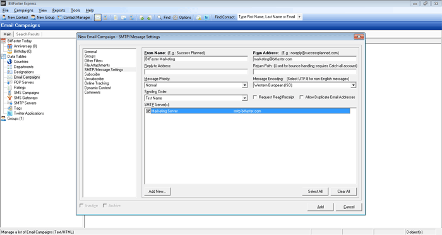Click the Groups (1) people icon
The image size is (442, 235).
3,118
